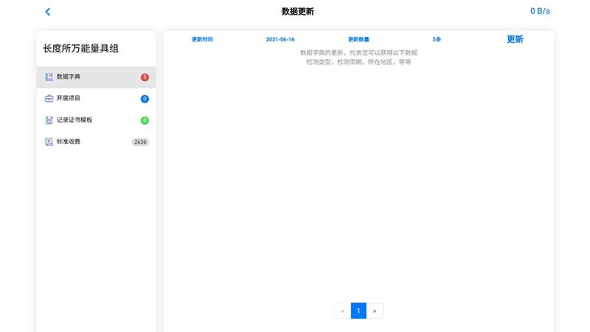Go back using the top-left arrow

click(48, 12)
